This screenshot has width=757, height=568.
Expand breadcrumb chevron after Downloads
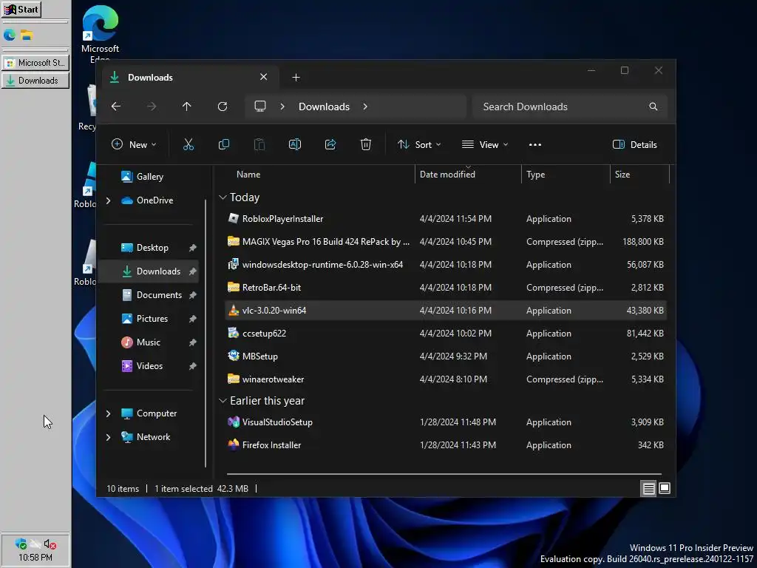click(365, 106)
